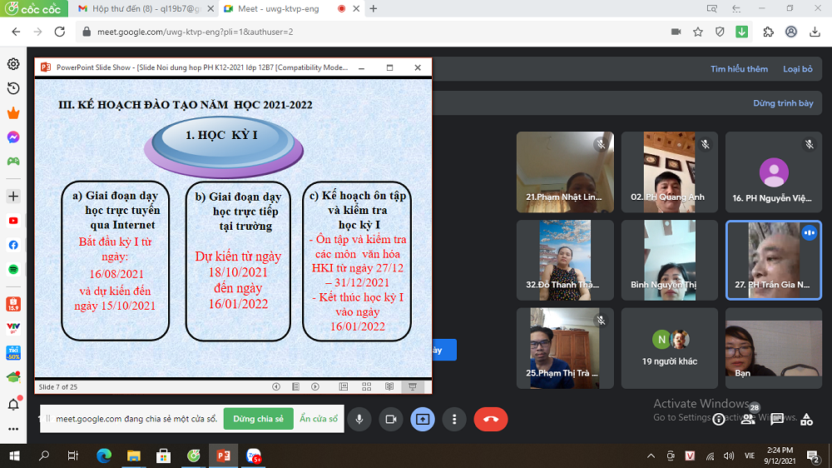This screenshot has width=832, height=468.
Task: Toggle the camera in Meet controls
Action: [390, 419]
